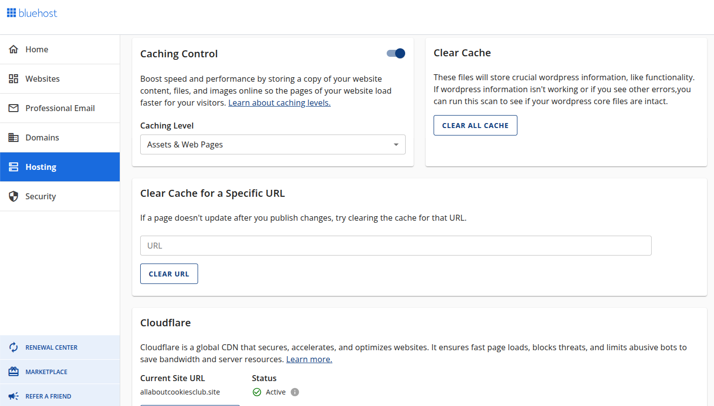Click the Domains building icon
This screenshot has height=406, width=714.
(13, 137)
